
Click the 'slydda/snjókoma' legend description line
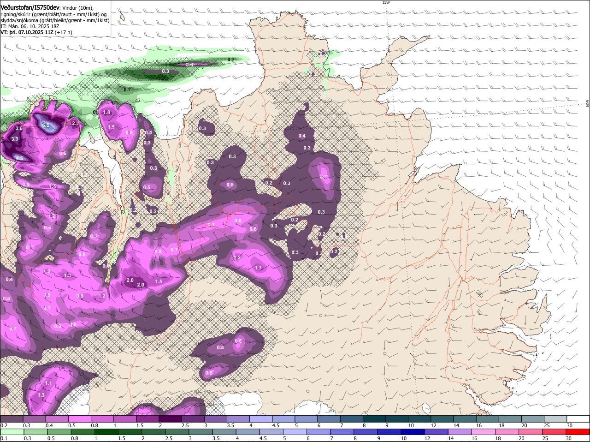click(x=55, y=20)
